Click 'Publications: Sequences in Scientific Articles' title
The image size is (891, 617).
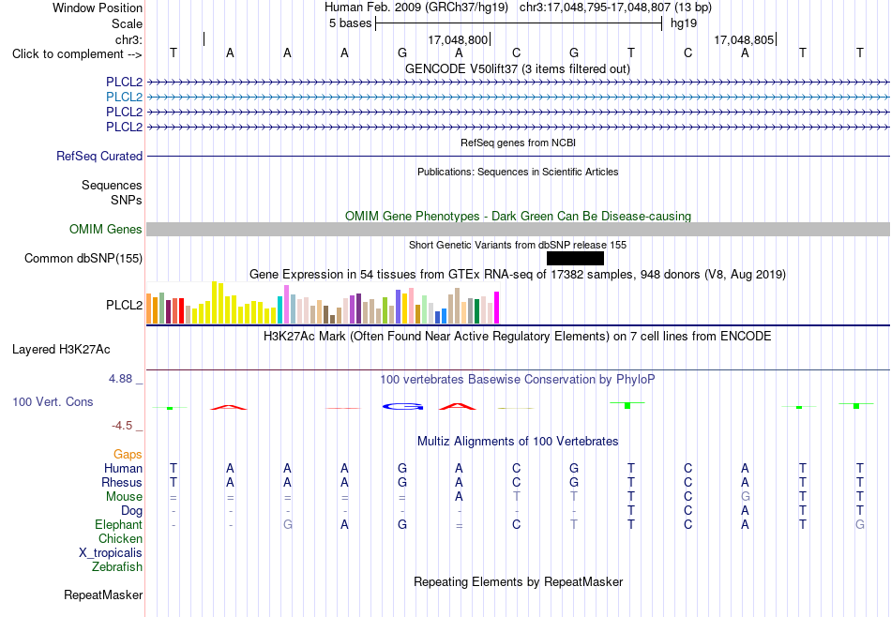click(x=518, y=172)
